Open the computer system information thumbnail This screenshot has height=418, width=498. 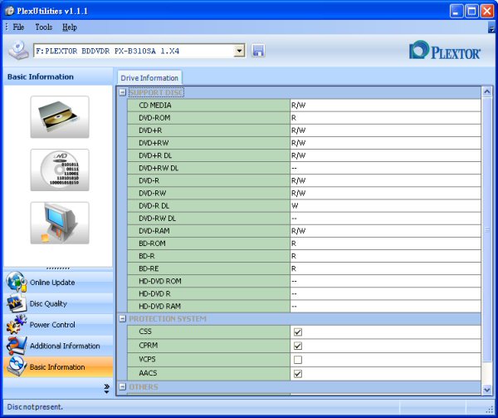click(60, 224)
